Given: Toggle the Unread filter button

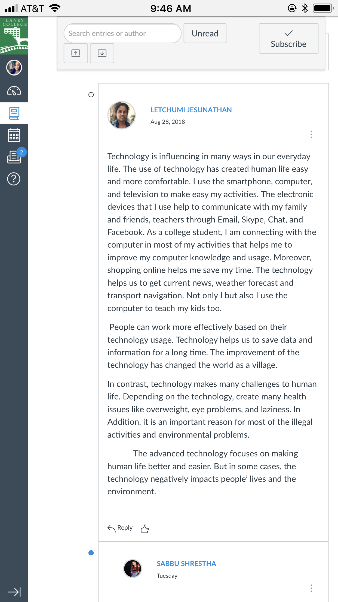Looking at the screenshot, I should [205, 33].
